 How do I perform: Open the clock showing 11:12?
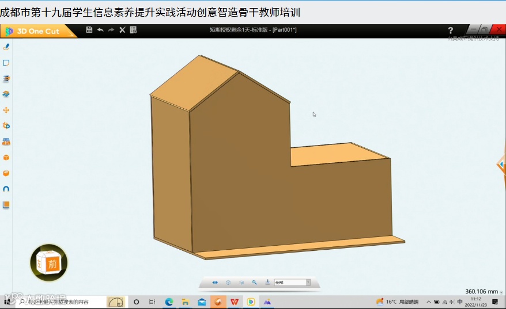[475, 302]
